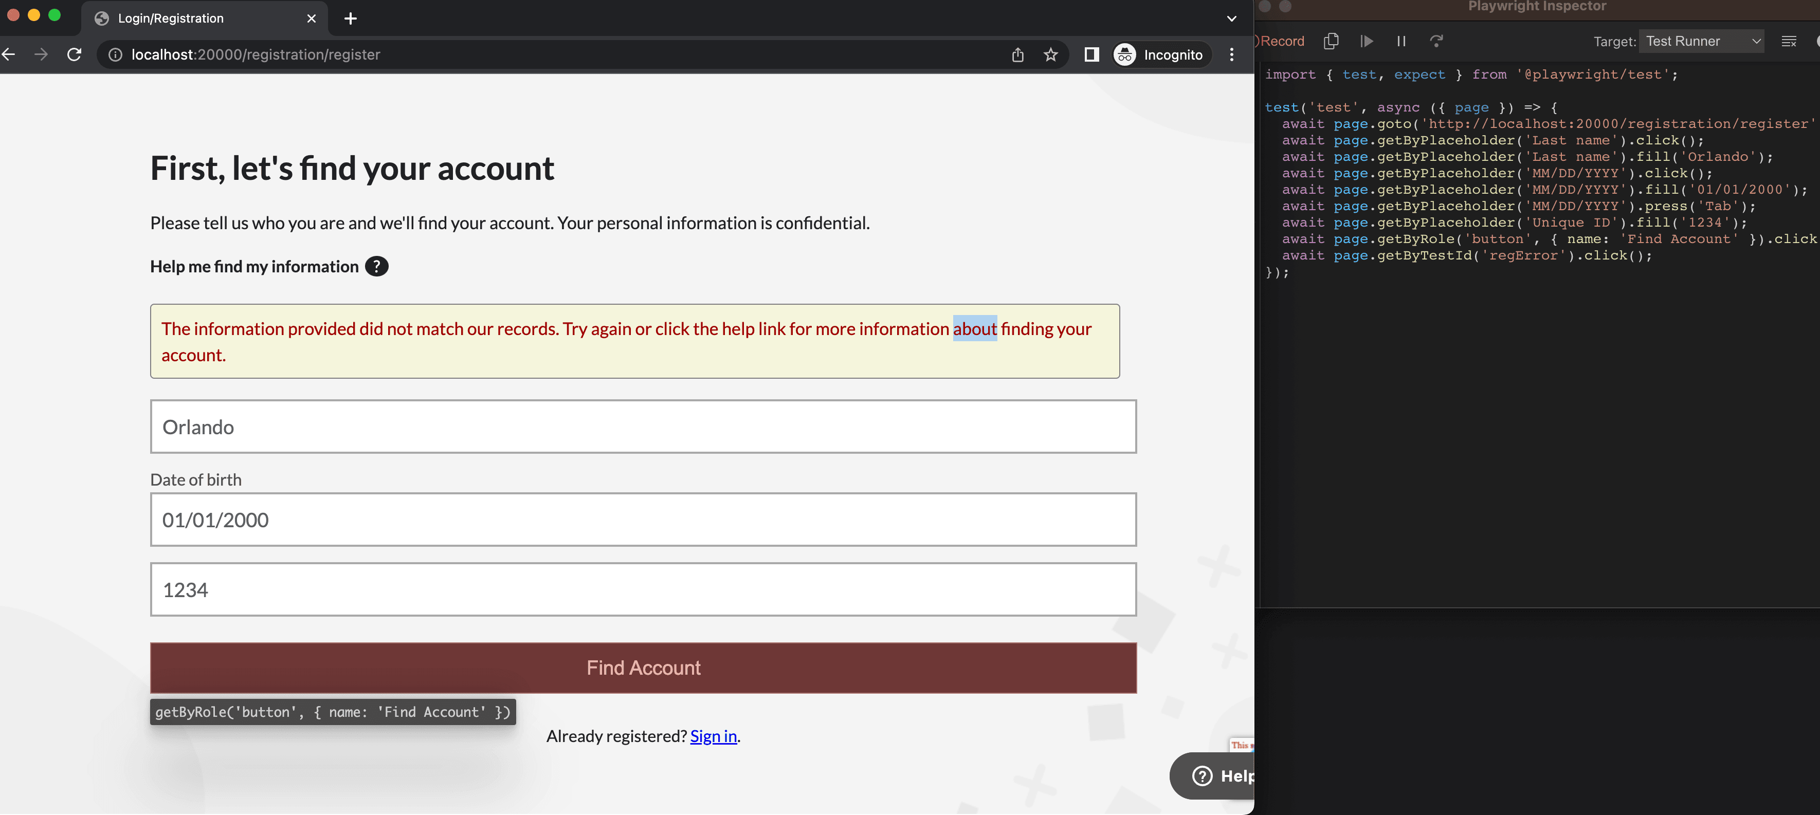Toggle the Record button off
Image resolution: width=1820 pixels, height=815 pixels.
tap(1281, 41)
